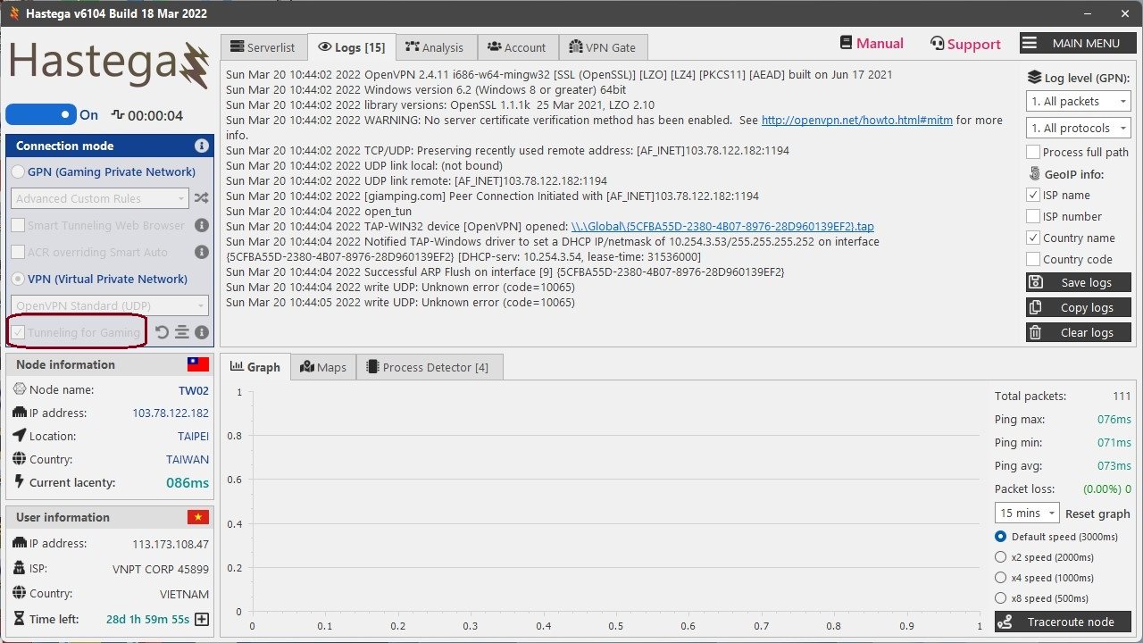Click the hamburger icon of MAIN MENU
1143x643 pixels.
click(x=1030, y=43)
